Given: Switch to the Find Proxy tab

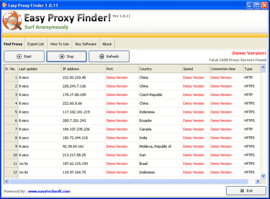Looking at the screenshot, I should (x=13, y=44).
